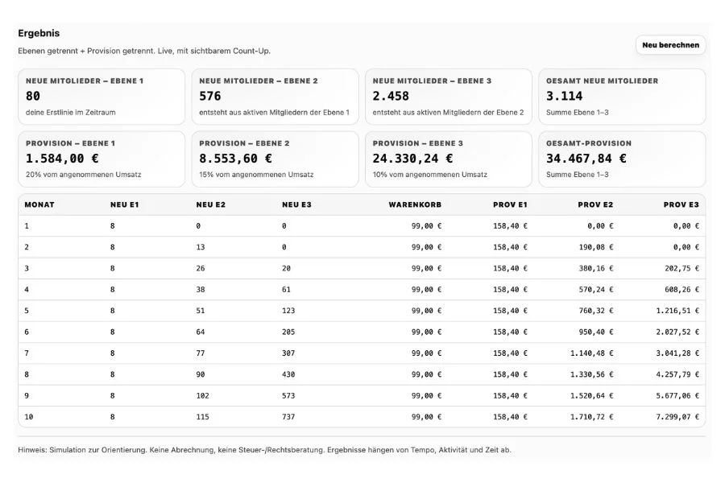Click the MONAT column header
The height and width of the screenshot is (483, 725).
[x=39, y=204]
